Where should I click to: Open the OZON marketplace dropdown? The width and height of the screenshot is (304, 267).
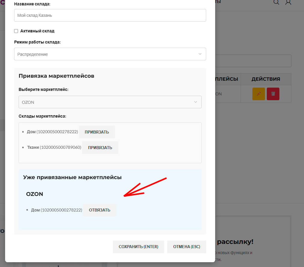click(110, 102)
